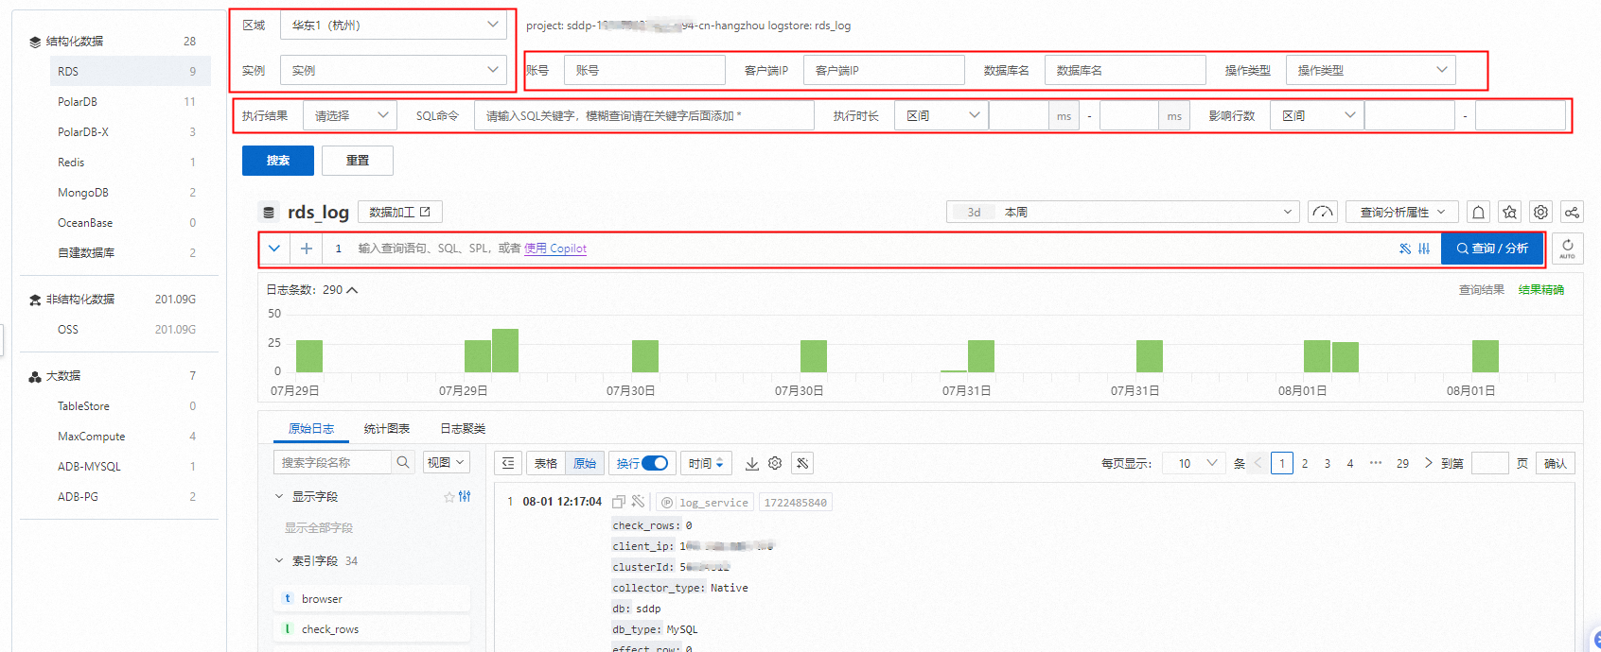Click the sliders icon in query bar

[x=1424, y=249]
